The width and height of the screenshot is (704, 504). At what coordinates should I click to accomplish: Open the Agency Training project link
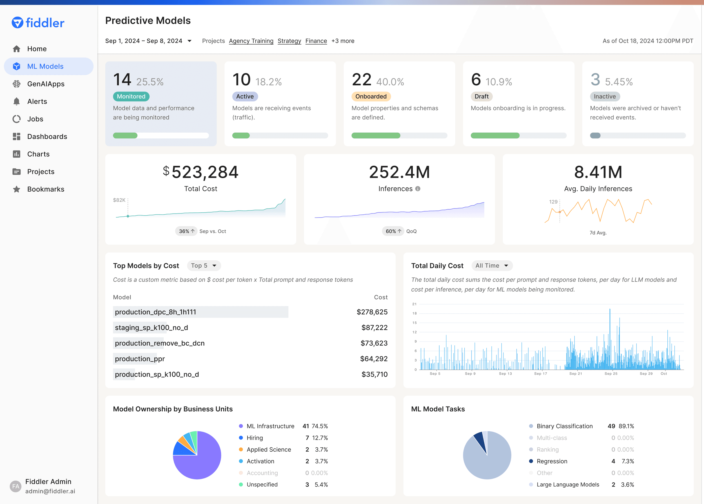251,41
